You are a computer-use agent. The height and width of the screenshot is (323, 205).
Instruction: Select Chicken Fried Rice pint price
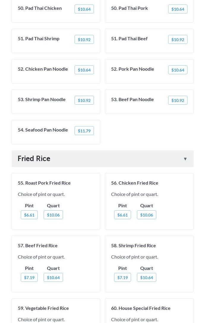pyautogui.click(x=122, y=215)
